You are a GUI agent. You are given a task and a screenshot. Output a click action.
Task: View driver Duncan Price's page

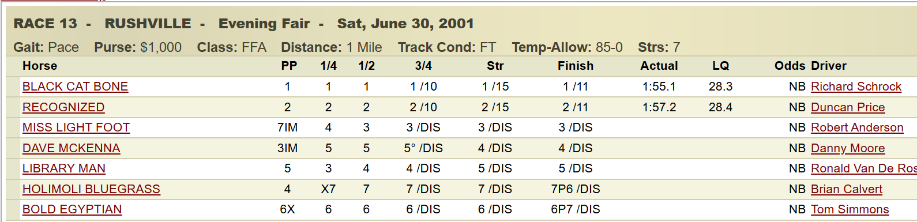coord(848,107)
